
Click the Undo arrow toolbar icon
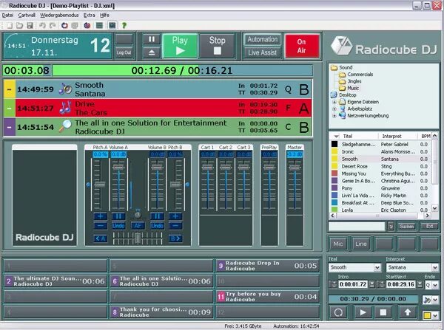42,25
